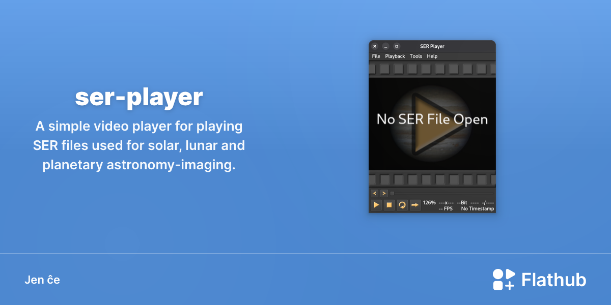Viewport: 611px width, 305px height.
Task: Step back one frame with the < button
Action: (375, 193)
